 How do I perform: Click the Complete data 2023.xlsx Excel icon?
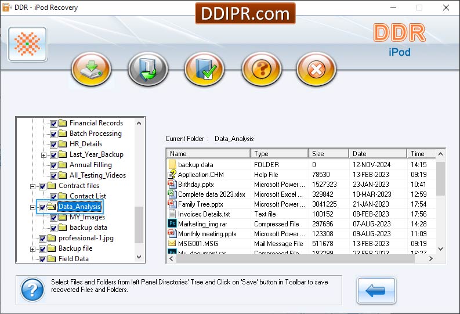coord(172,194)
